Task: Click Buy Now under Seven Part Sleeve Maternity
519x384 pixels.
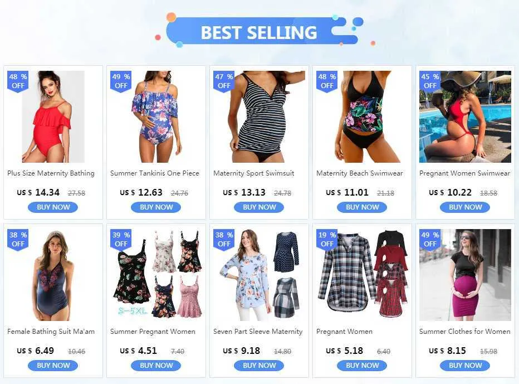Action: coord(259,366)
